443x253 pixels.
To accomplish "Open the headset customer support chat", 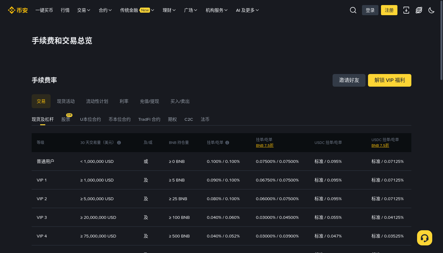I will click(x=425, y=238).
